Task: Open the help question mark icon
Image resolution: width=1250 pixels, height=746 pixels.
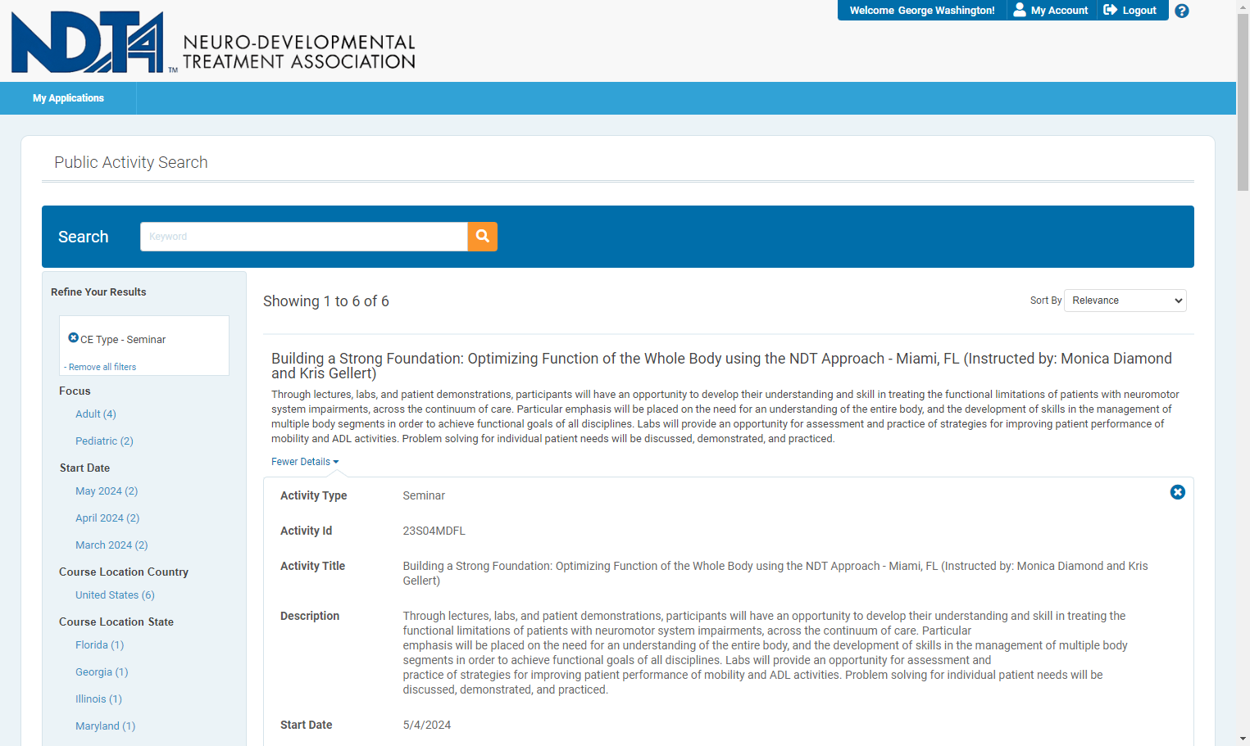Action: pyautogui.click(x=1181, y=11)
